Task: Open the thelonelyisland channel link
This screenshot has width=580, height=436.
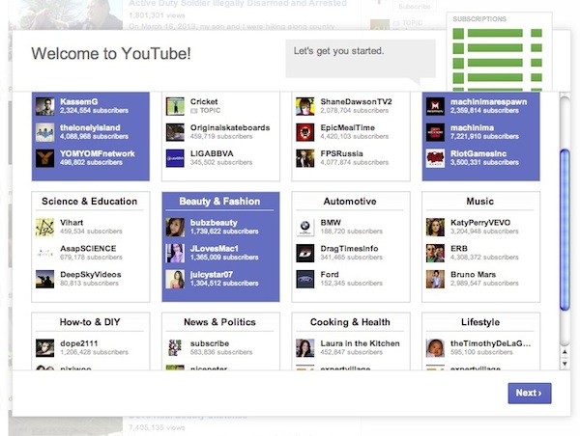Action: tap(89, 127)
